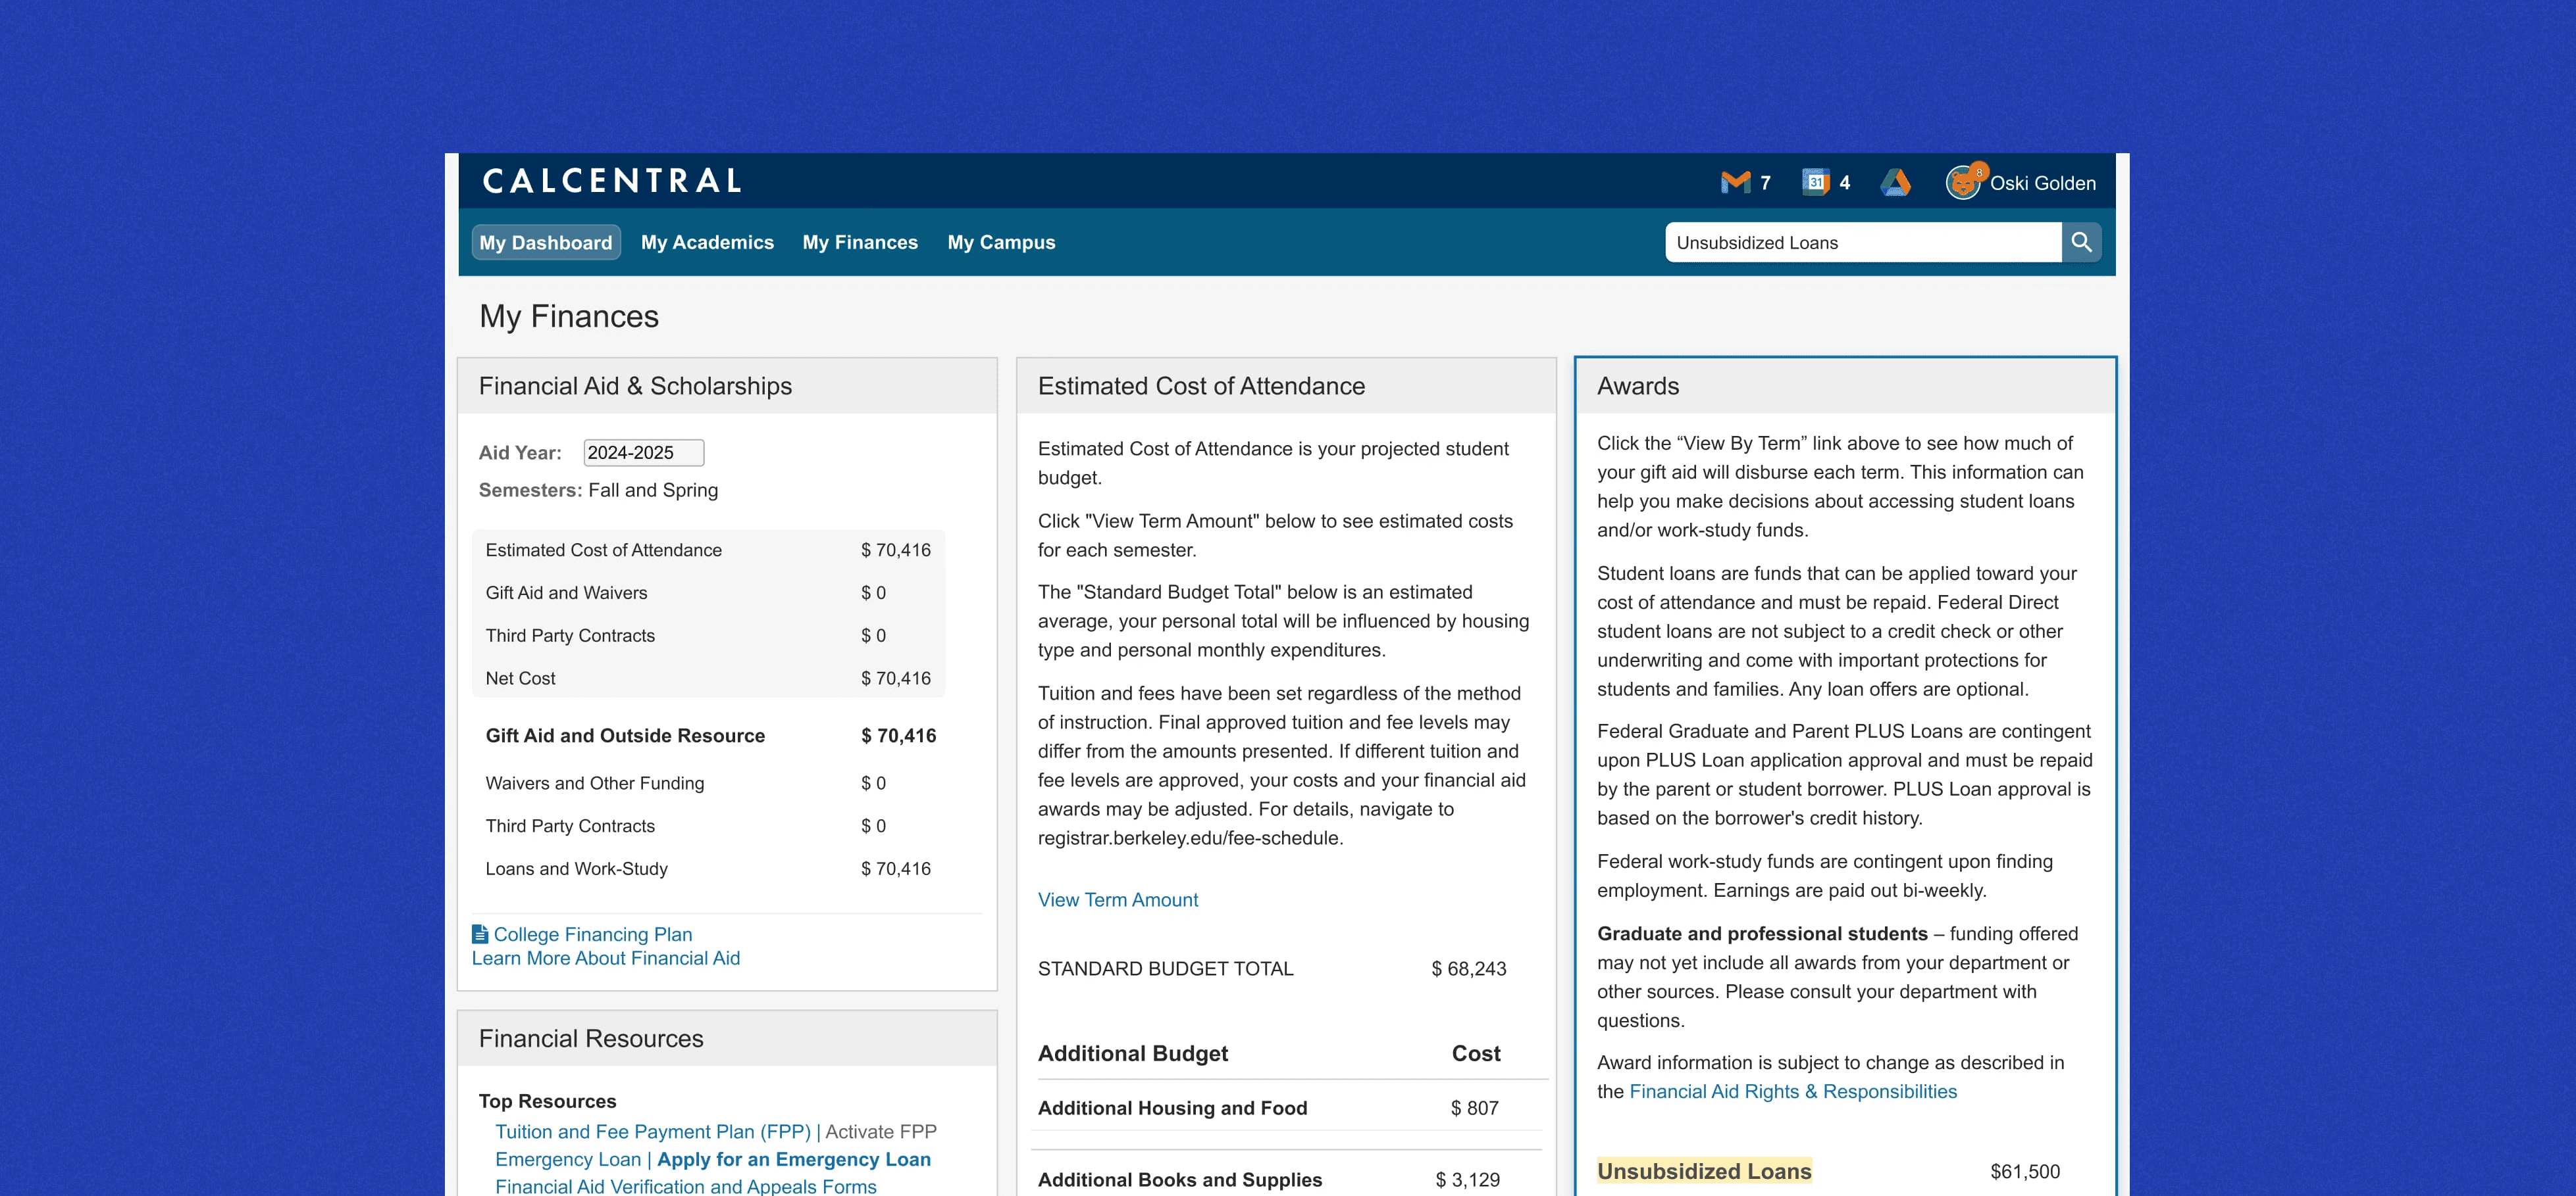
Task: Click the magnifying glass search button
Action: click(x=2082, y=242)
